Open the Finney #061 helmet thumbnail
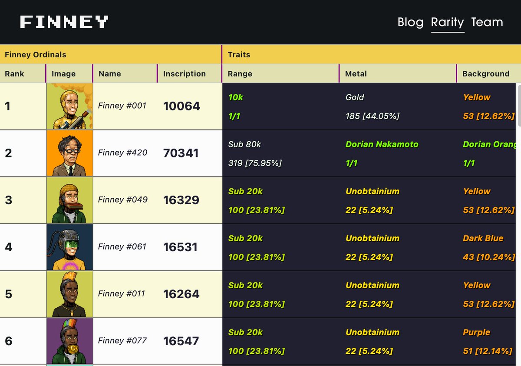 tap(70, 247)
